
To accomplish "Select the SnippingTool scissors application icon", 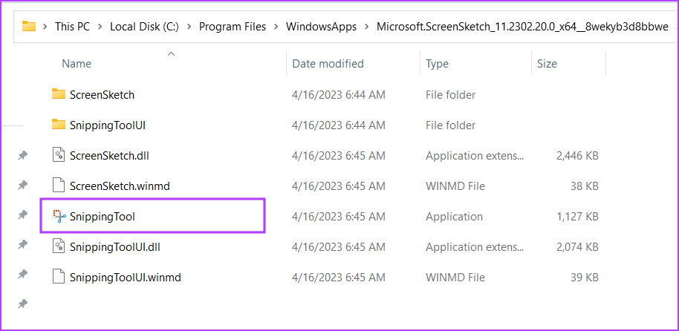I will 59,216.
